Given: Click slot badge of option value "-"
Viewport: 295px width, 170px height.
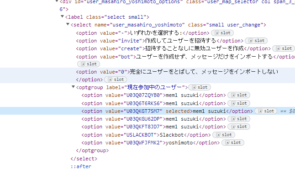Looking at the screenshot, I should tap(222, 33).
